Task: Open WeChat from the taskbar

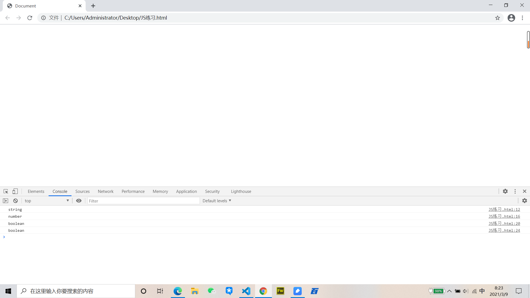Action: coord(212,291)
